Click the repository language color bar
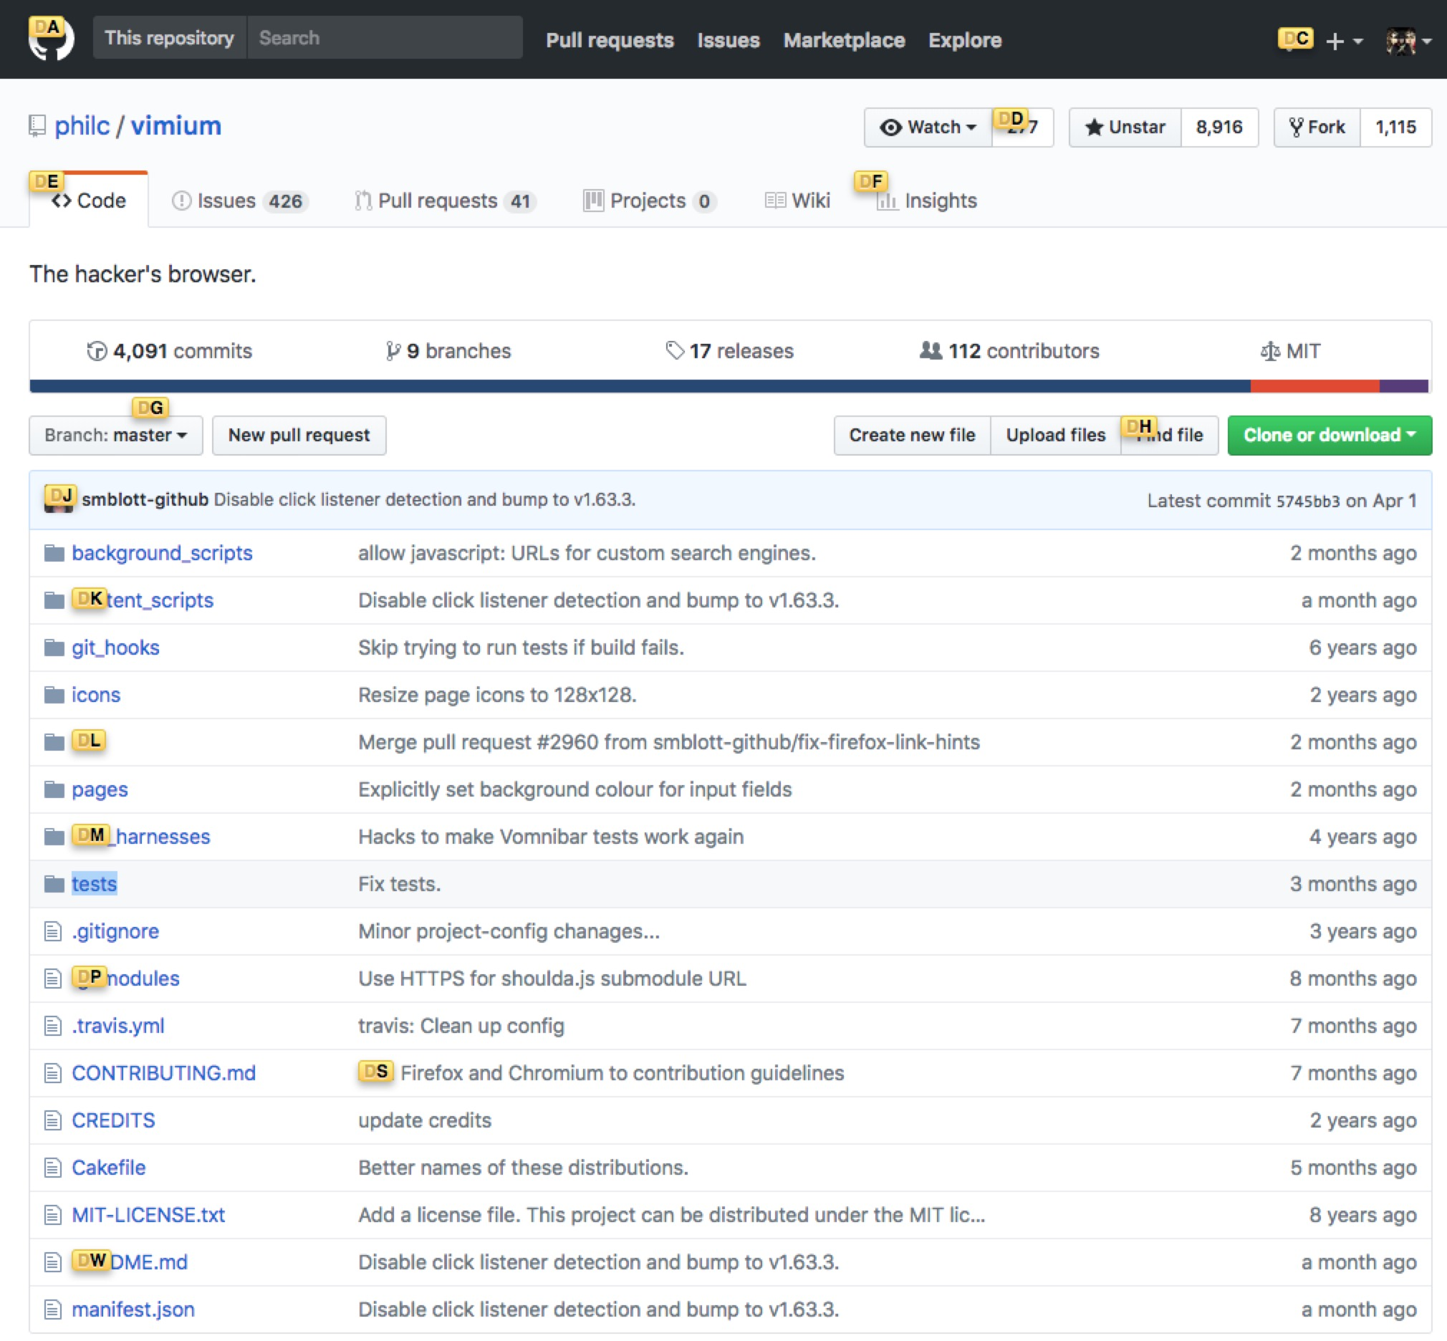 (x=638, y=386)
